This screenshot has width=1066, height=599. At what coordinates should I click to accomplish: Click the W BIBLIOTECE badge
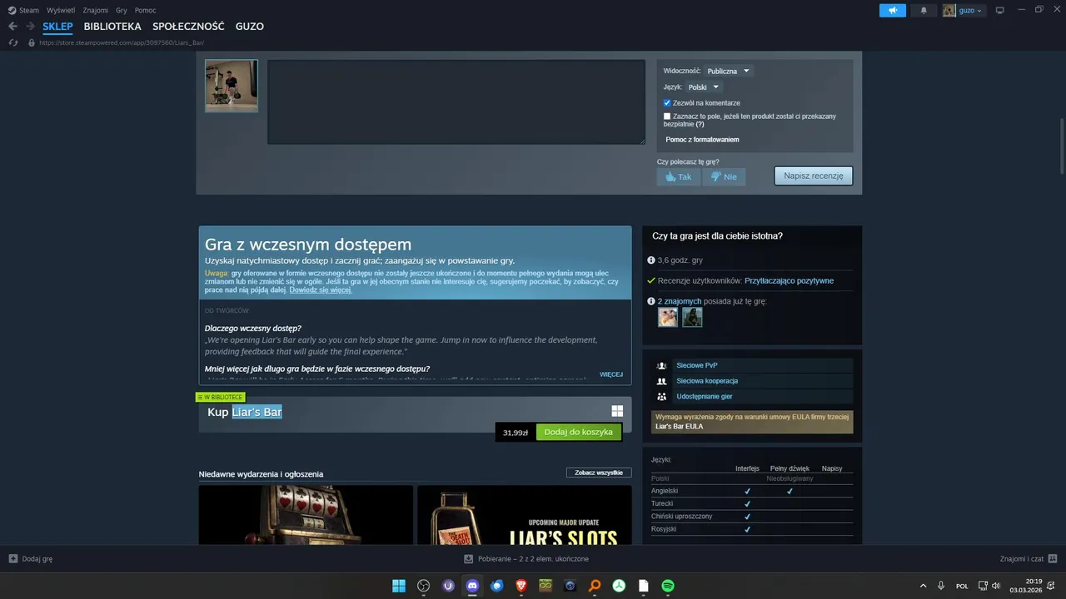pos(221,397)
